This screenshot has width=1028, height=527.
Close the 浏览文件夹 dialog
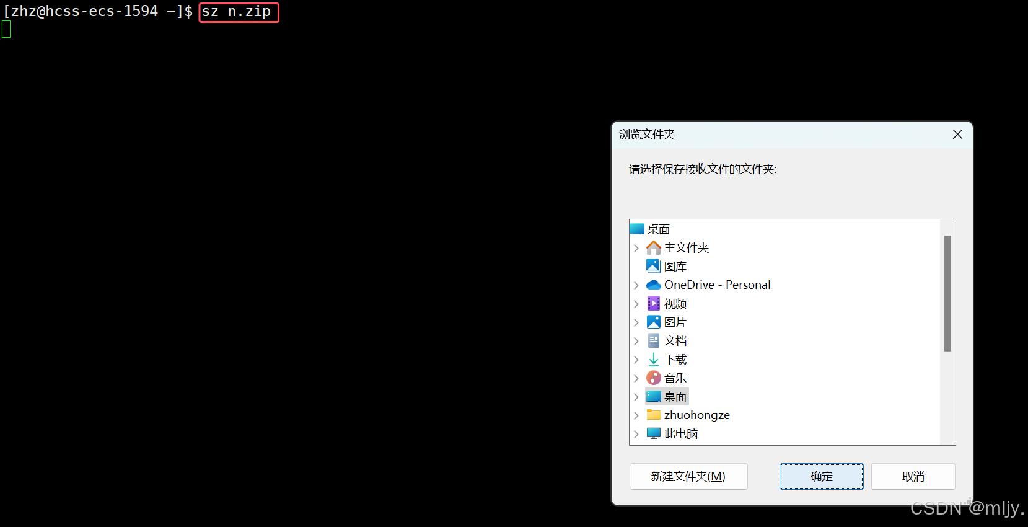pyautogui.click(x=957, y=135)
